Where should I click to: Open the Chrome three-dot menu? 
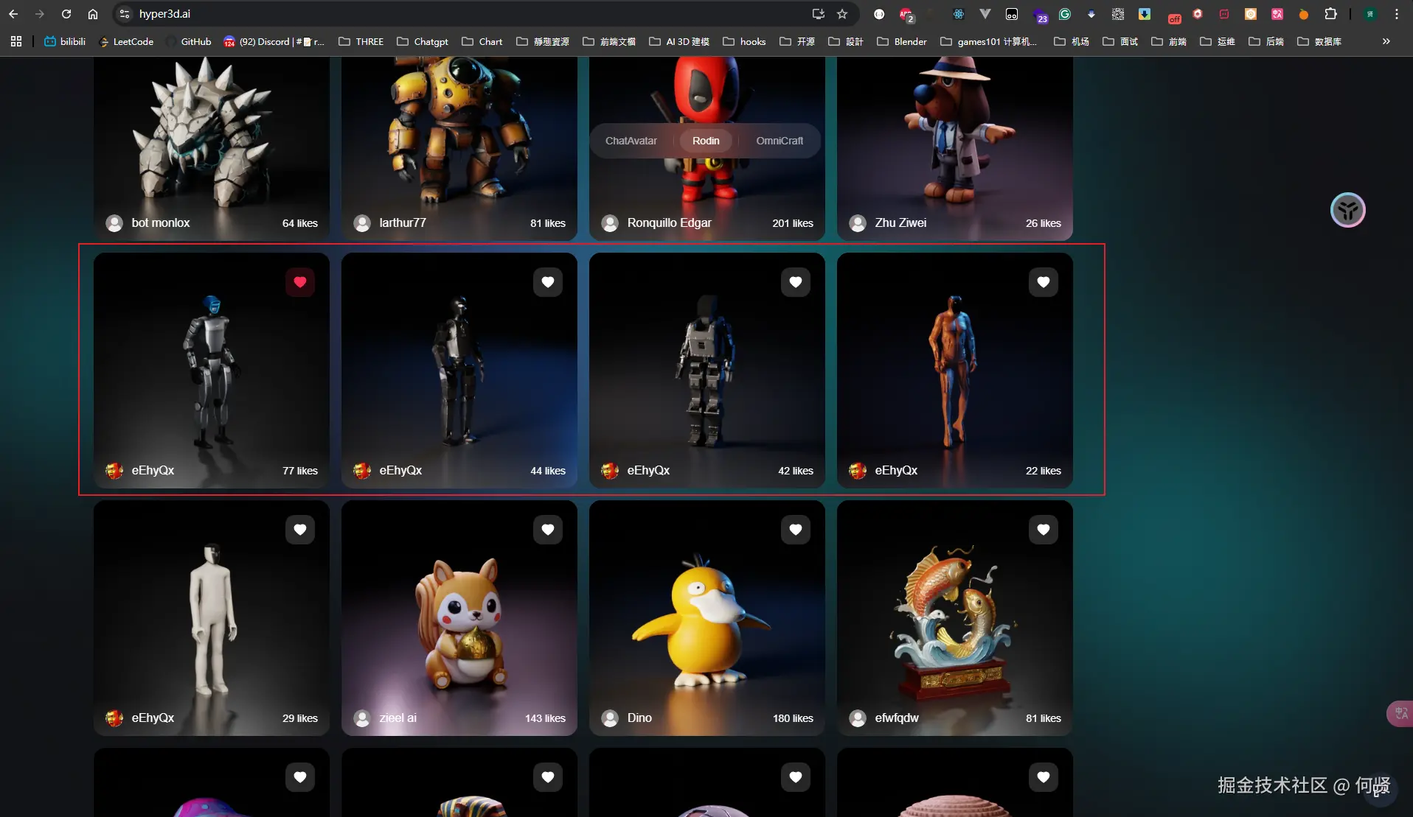pyautogui.click(x=1397, y=14)
